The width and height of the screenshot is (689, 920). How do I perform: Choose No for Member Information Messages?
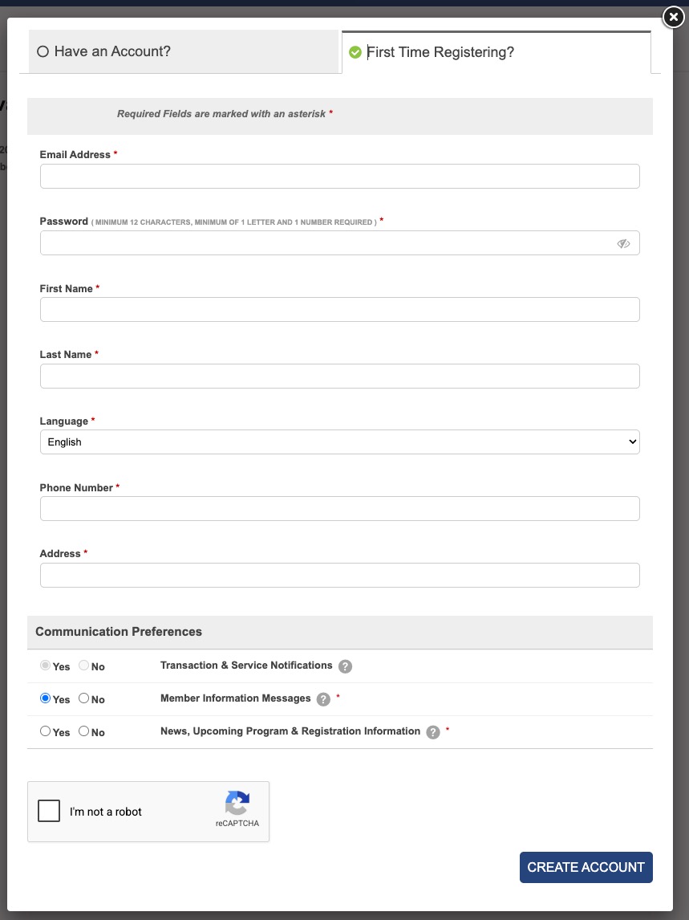(84, 698)
